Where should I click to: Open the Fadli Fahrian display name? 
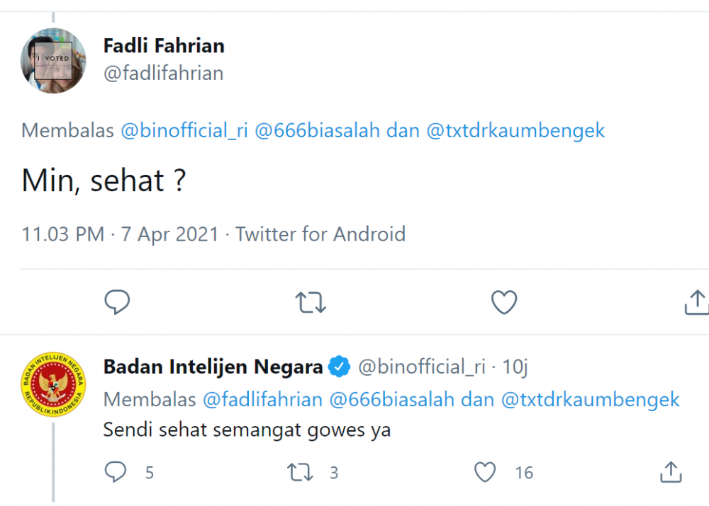click(x=164, y=46)
